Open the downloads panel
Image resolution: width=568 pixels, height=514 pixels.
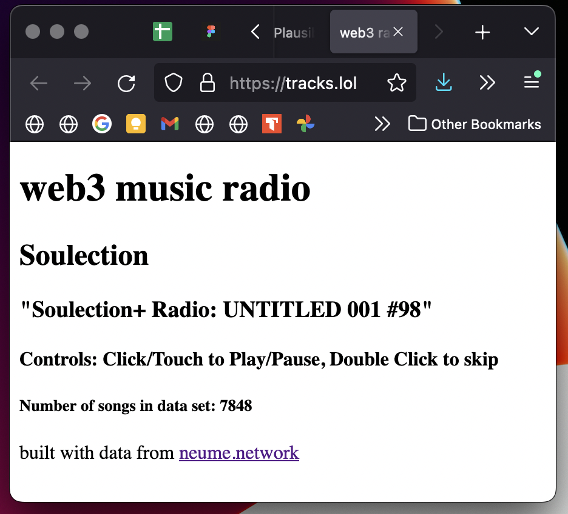click(x=444, y=82)
